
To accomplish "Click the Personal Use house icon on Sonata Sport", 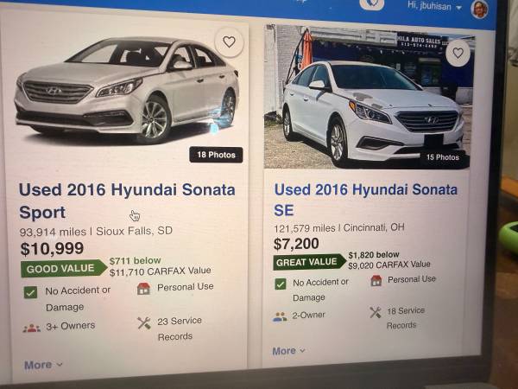I will (x=143, y=289).
